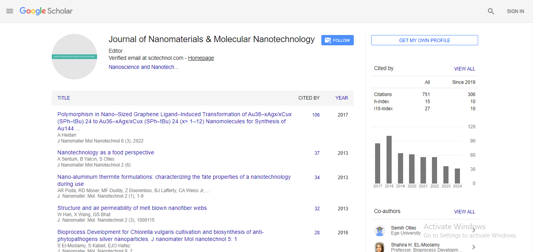Open the hamburger main menu
Viewport: 533px width, 252px height.
pyautogui.click(x=10, y=11)
